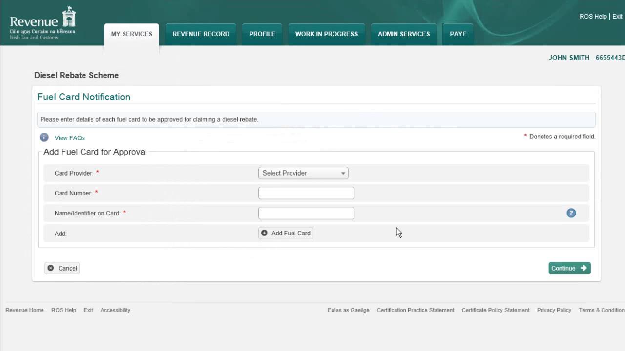The width and height of the screenshot is (625, 351).
Task: Open the Accessibility footer link
Action: (x=115, y=310)
